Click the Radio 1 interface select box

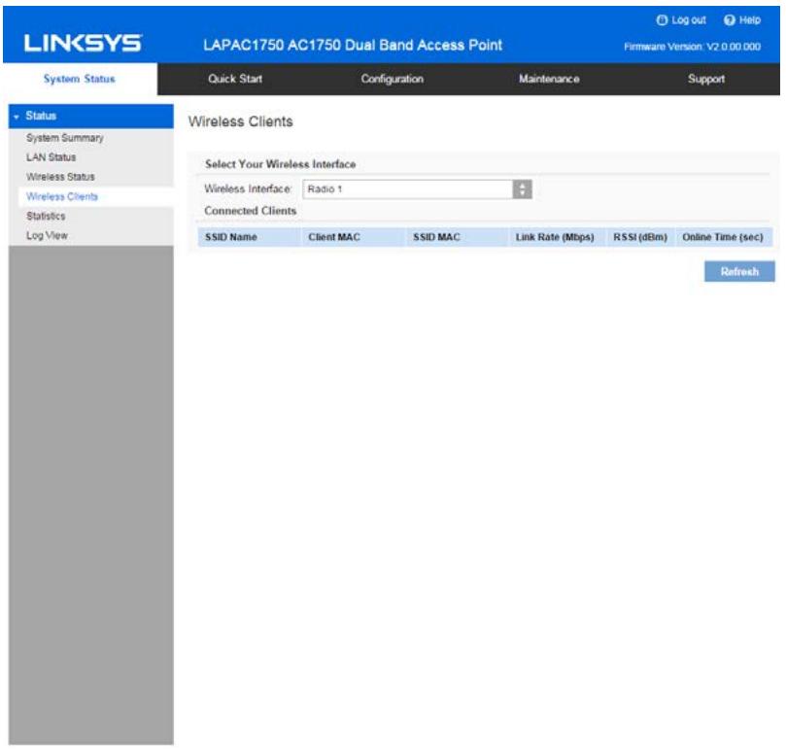(417, 189)
